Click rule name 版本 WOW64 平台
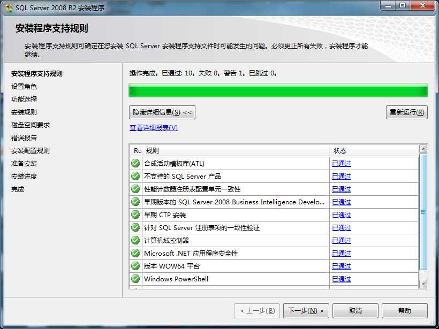This screenshot has height=329, width=439. pyautogui.click(x=172, y=266)
